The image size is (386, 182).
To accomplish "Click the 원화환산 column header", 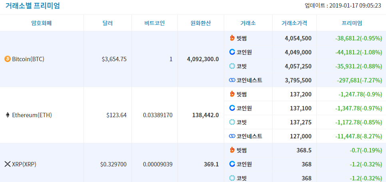I will 201,23.
